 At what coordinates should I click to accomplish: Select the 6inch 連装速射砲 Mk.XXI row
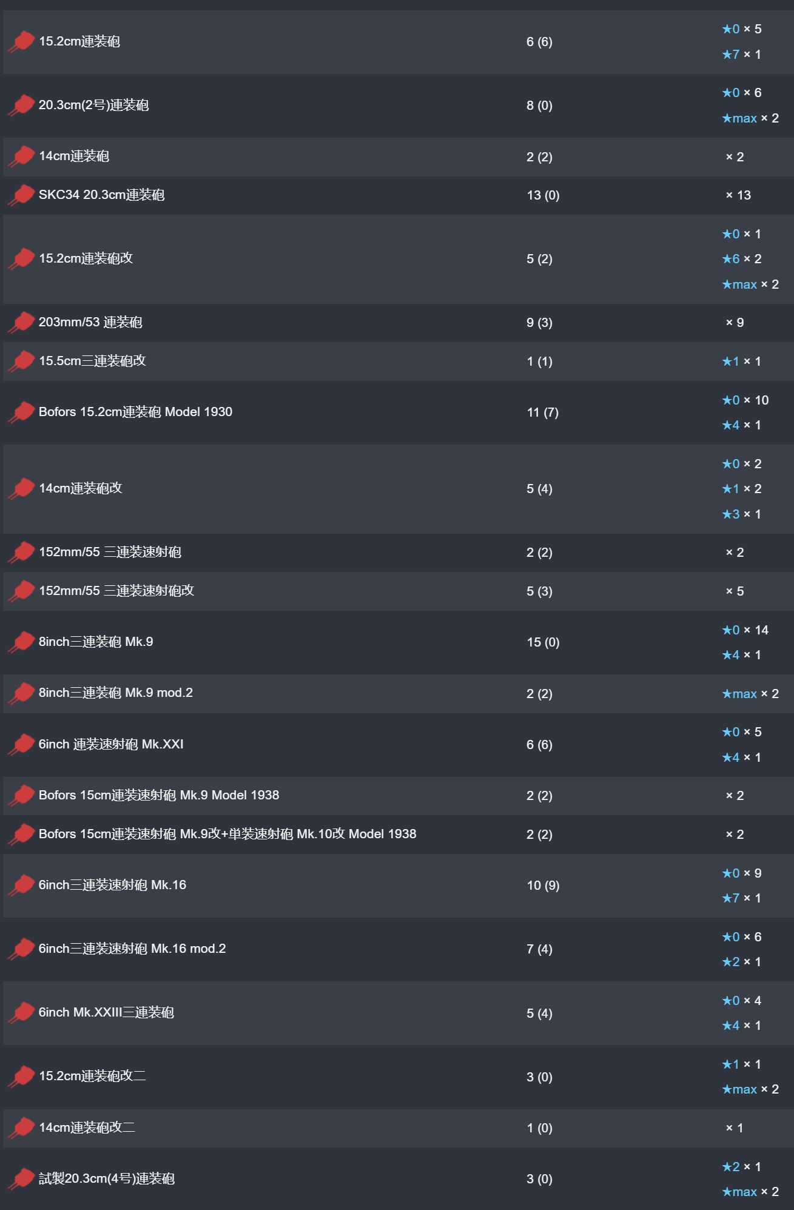click(x=397, y=745)
